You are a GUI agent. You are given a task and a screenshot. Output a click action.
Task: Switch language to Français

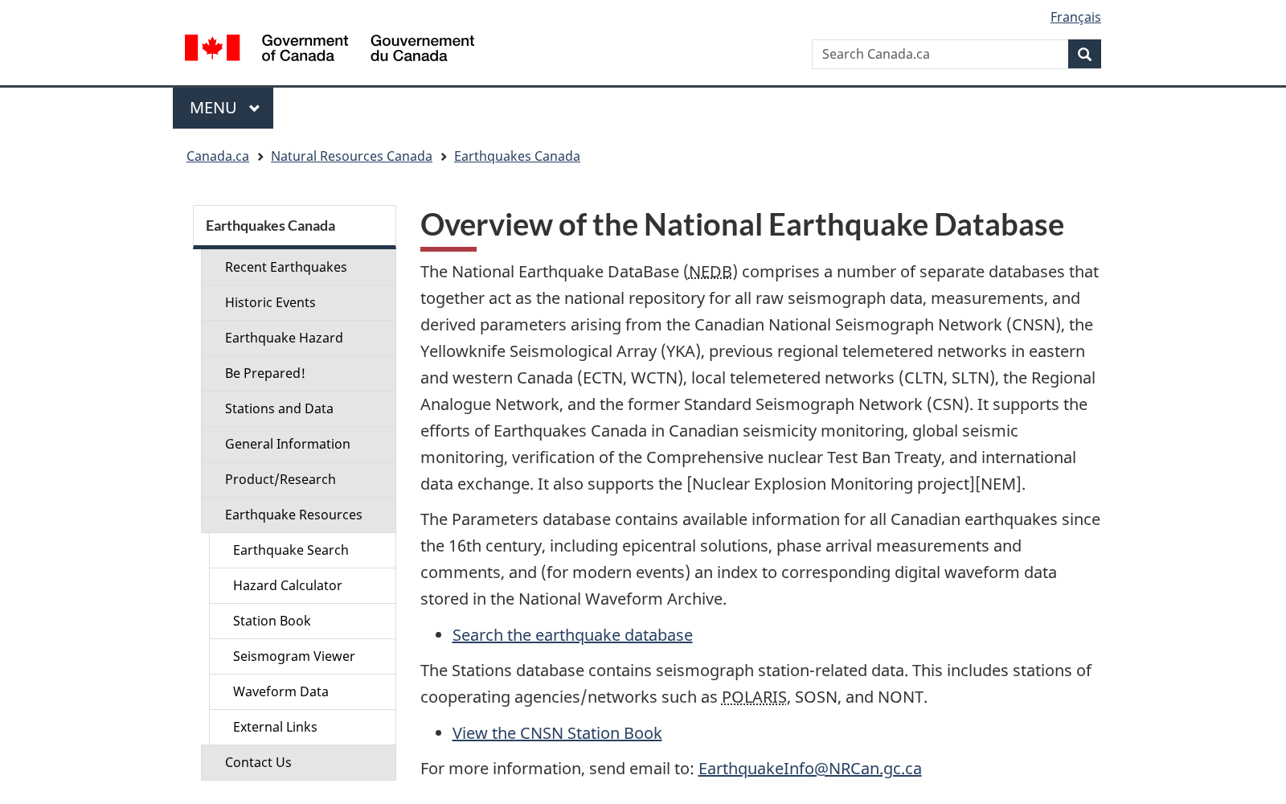1075,17
